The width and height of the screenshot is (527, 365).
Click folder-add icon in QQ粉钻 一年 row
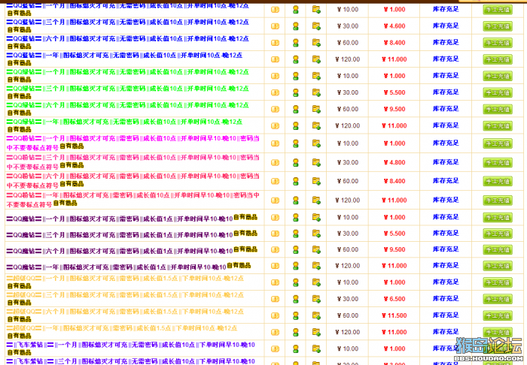[316, 200]
